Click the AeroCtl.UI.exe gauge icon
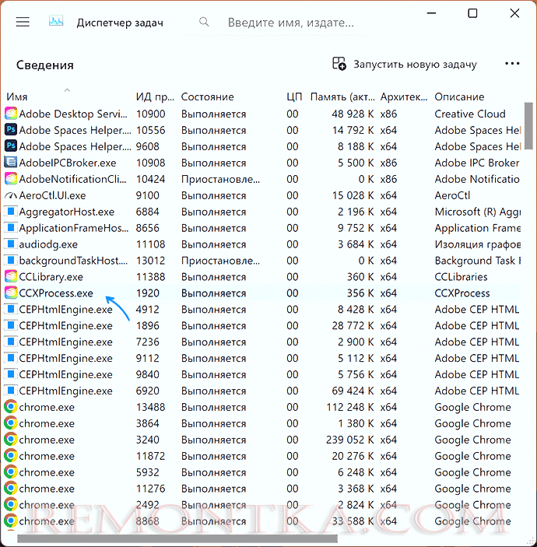 (x=11, y=195)
